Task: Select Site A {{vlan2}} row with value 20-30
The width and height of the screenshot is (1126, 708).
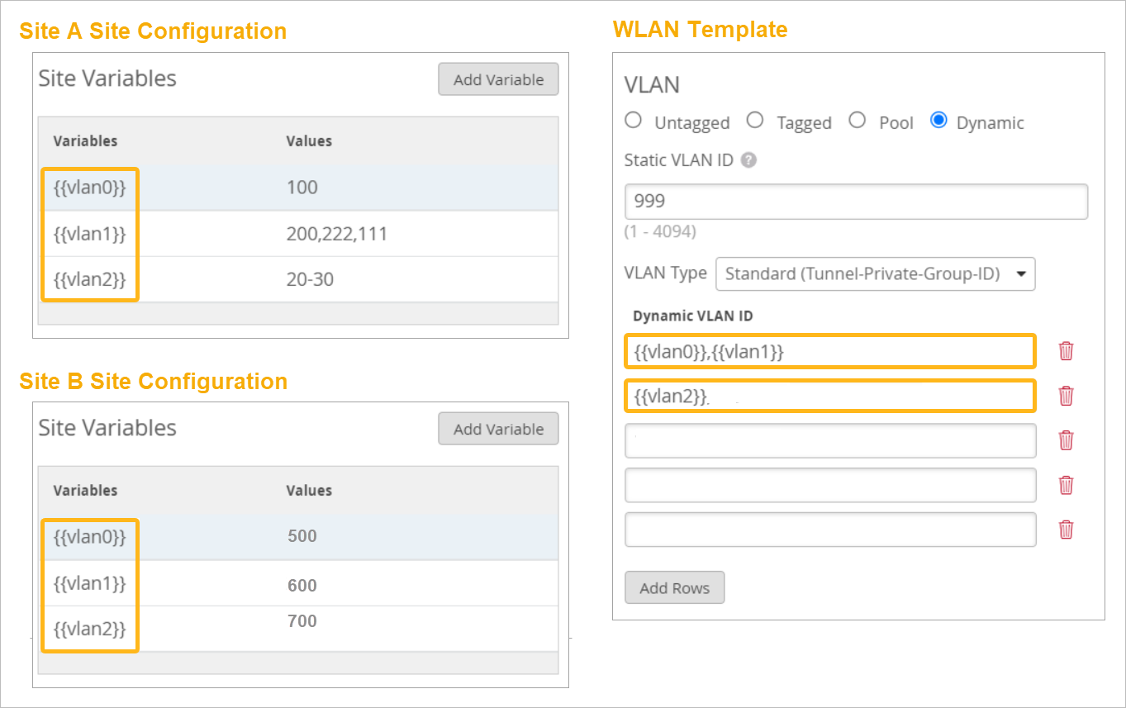Action: click(x=297, y=279)
